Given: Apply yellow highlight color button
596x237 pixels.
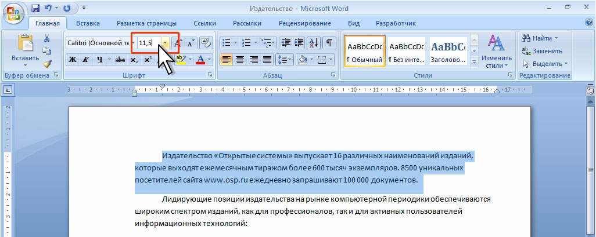Looking at the screenshot, I should (x=181, y=60).
